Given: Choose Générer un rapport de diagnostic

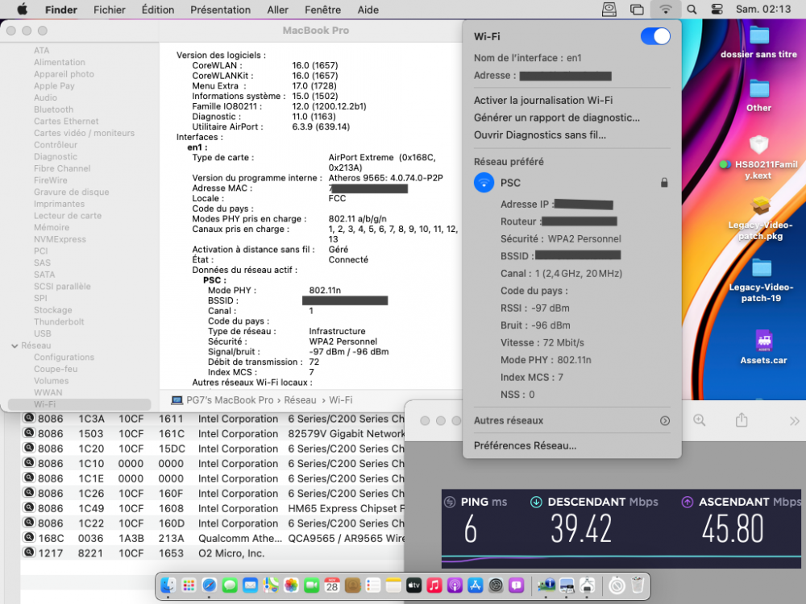Looking at the screenshot, I should click(557, 118).
